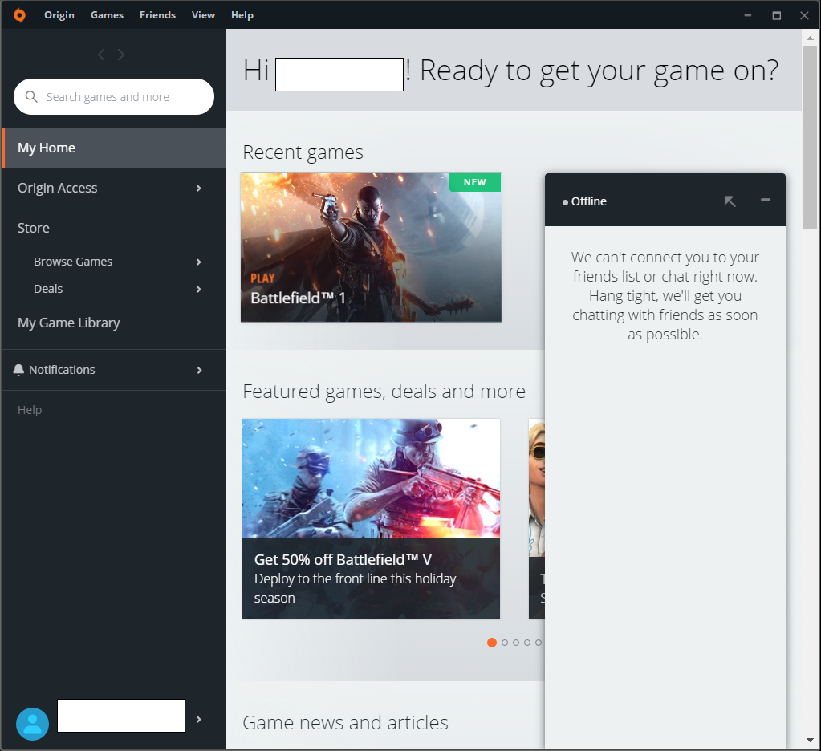Expand the Browse Games chevron
821x751 pixels.
pos(198,262)
